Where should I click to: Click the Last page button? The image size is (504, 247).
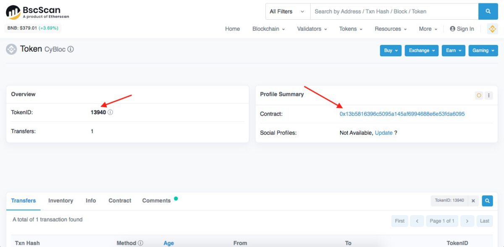coord(485,221)
